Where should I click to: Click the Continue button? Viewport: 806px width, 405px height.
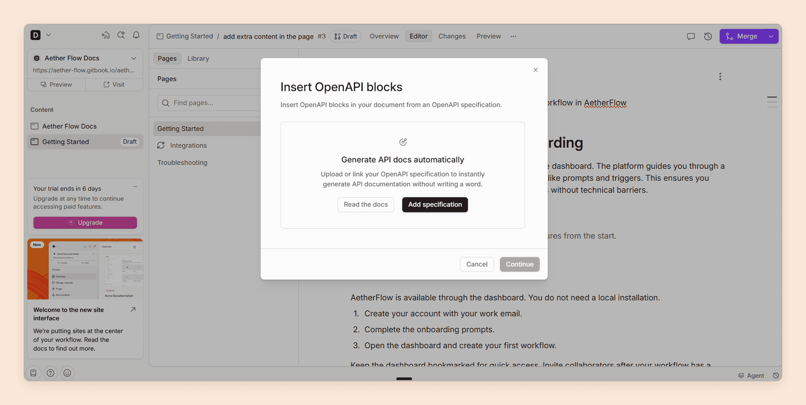(x=520, y=264)
